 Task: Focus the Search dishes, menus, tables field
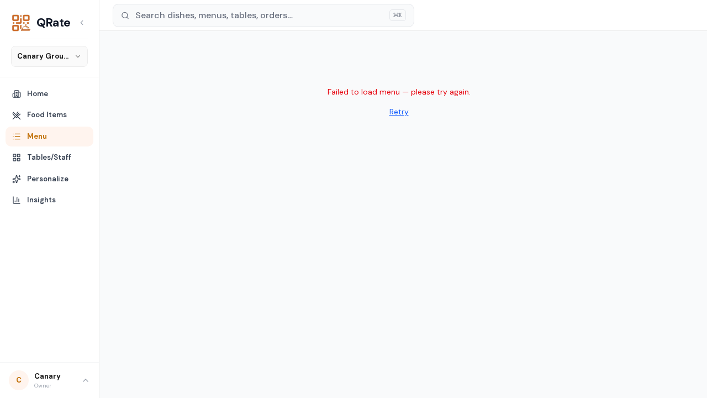click(263, 15)
